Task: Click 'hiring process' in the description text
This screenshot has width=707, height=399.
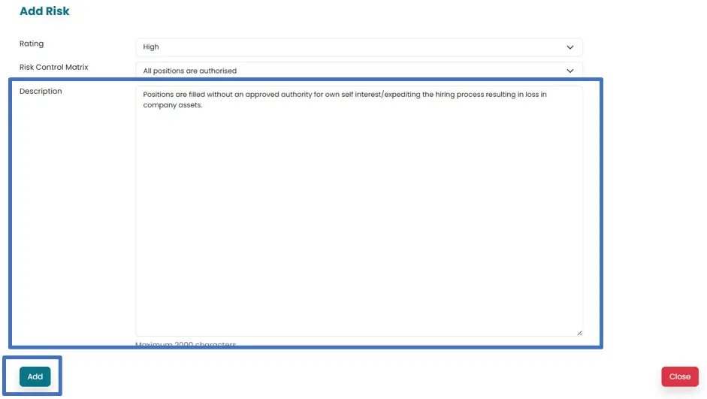Action: (461, 95)
